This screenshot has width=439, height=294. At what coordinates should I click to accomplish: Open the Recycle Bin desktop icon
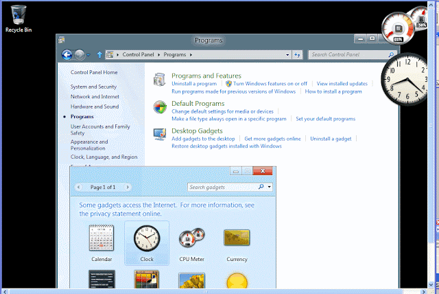[x=19, y=19]
